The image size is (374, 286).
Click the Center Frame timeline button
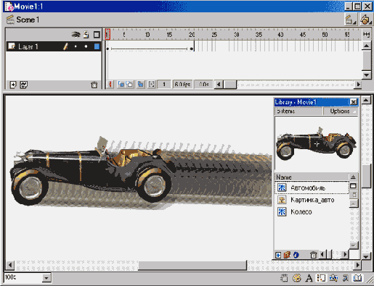pyautogui.click(x=110, y=84)
